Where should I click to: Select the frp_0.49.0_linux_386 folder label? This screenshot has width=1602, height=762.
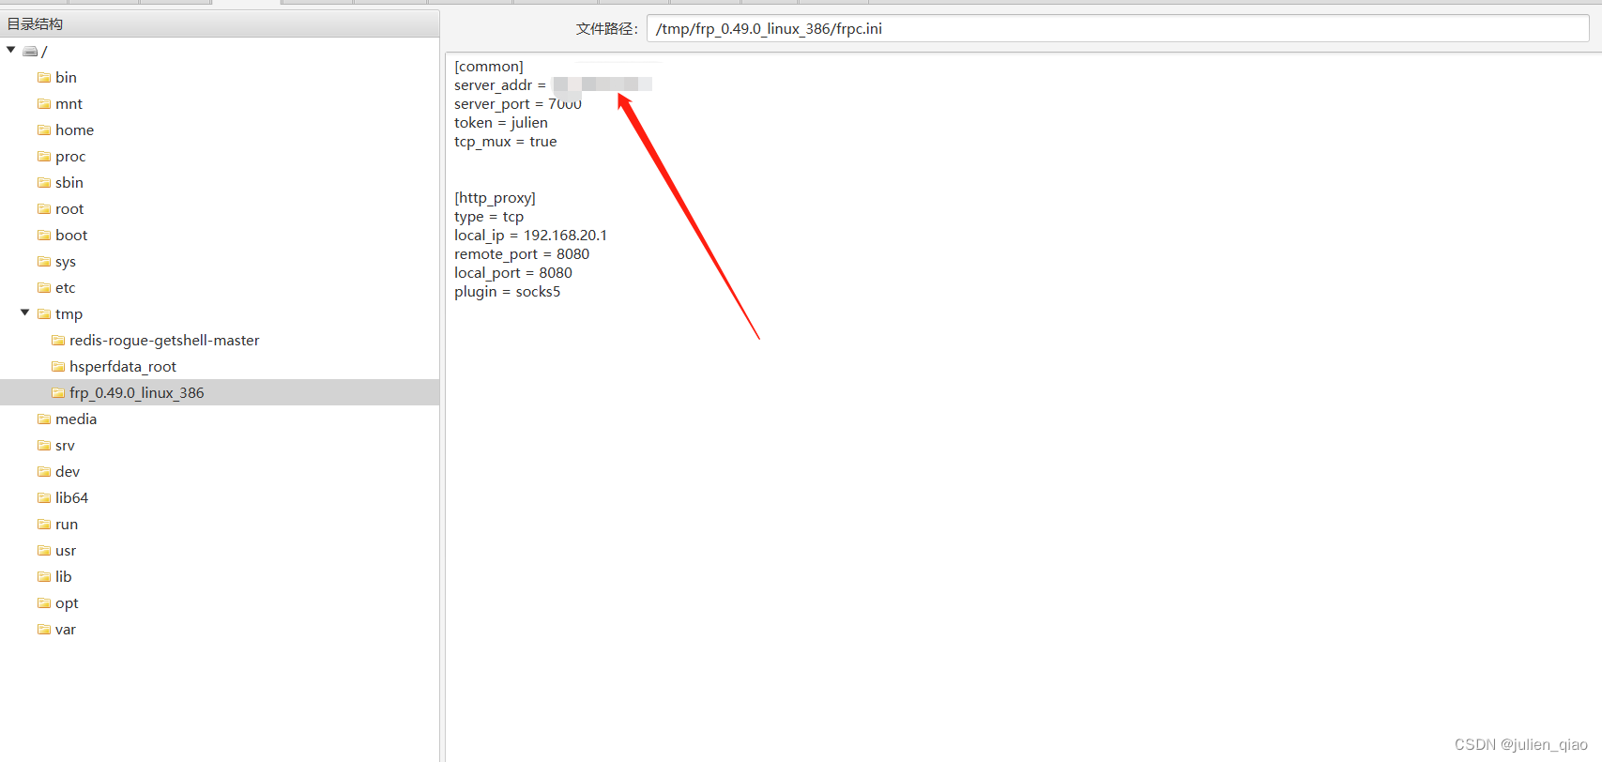[x=137, y=393]
